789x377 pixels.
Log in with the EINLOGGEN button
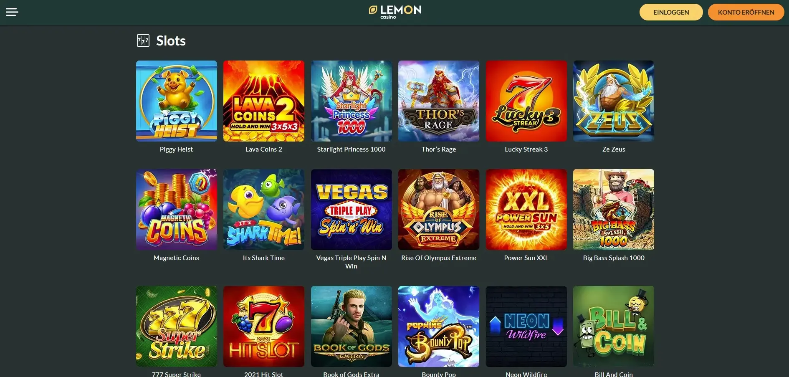(671, 12)
